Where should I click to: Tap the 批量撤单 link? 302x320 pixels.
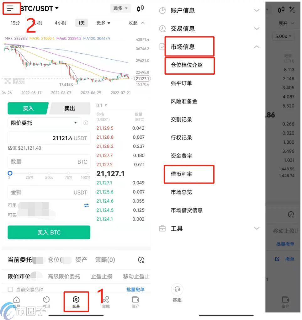click(135, 289)
